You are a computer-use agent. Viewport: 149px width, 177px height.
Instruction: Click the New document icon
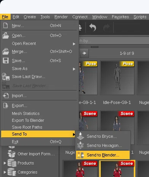(x=5, y=26)
